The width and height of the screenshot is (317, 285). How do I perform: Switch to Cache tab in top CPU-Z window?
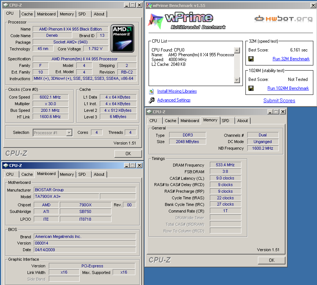(27, 14)
